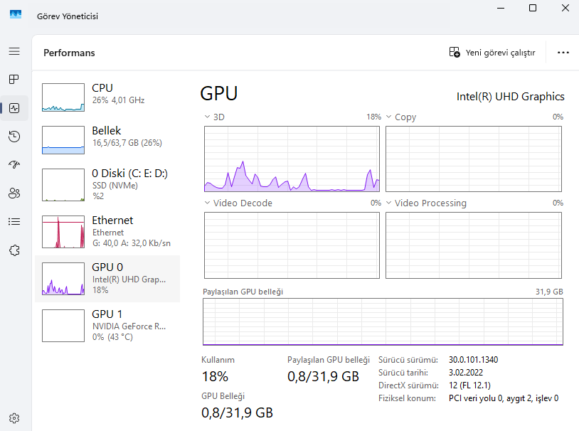Maximize the Task Manager window
The height and width of the screenshot is (431, 579).
533,8
